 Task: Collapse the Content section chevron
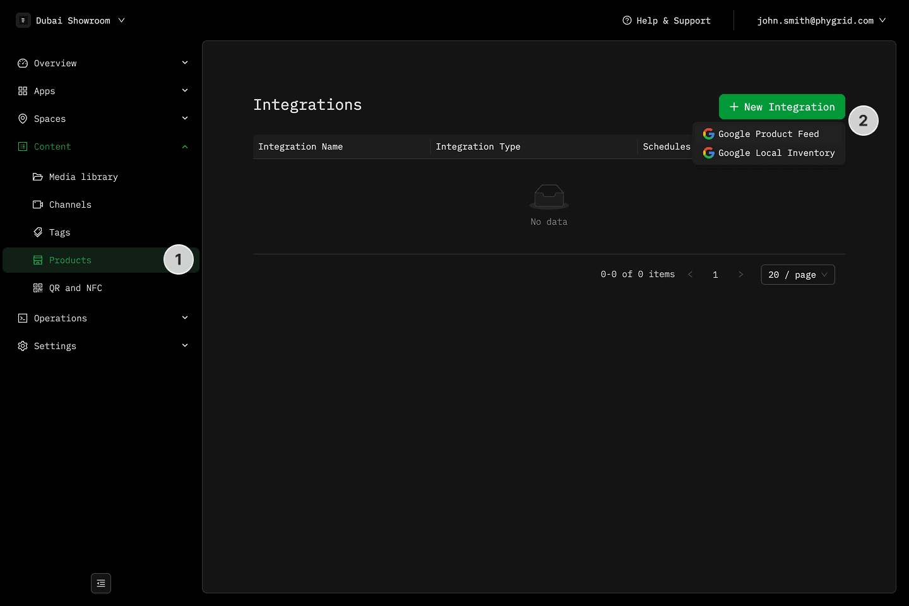(185, 146)
